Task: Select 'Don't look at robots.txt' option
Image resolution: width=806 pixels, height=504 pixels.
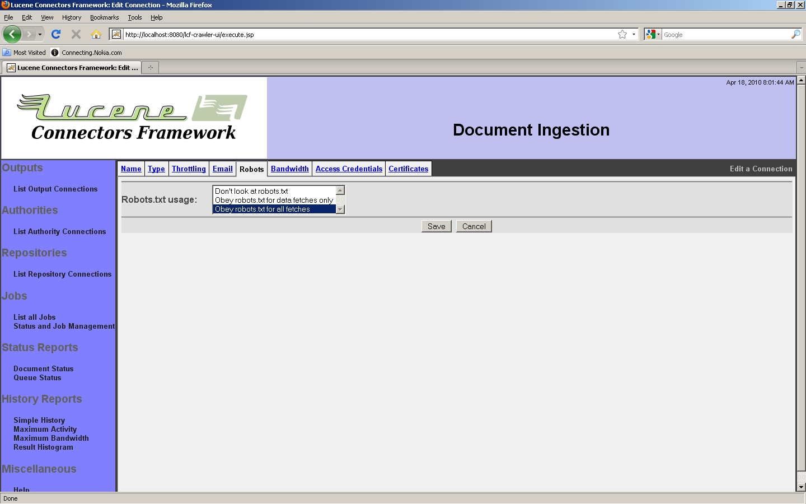Action: pyautogui.click(x=251, y=191)
